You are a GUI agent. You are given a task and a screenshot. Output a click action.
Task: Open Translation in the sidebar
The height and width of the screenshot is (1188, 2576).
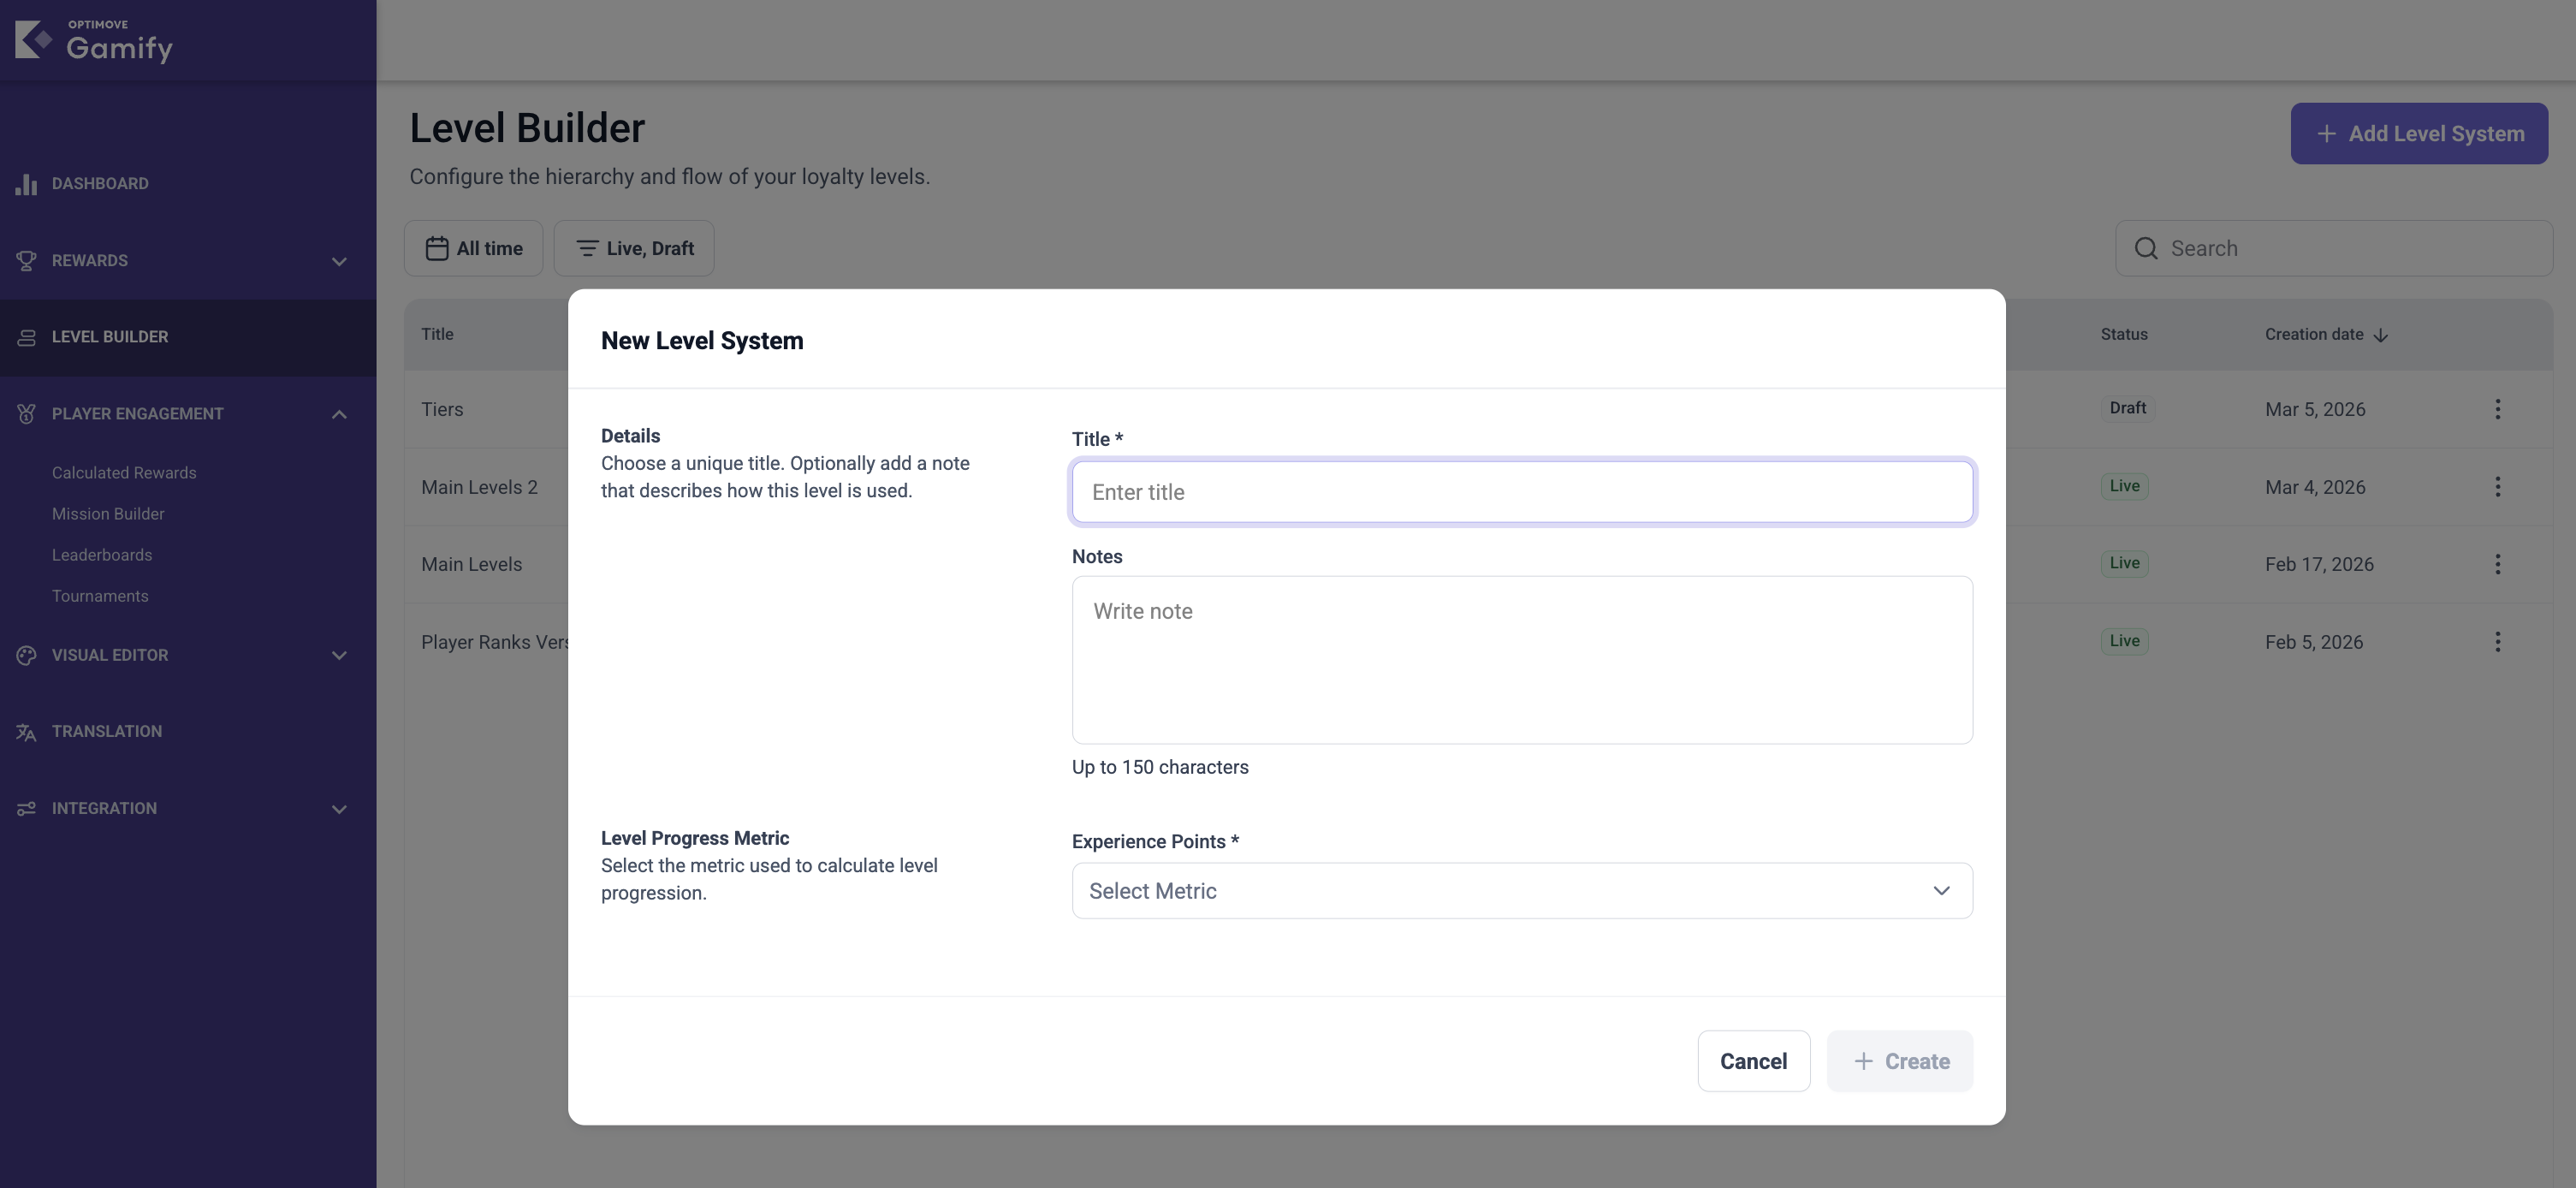tap(188, 732)
